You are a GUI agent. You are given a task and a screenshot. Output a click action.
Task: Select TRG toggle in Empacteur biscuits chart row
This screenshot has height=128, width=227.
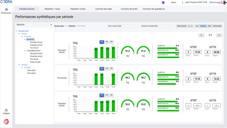pyautogui.click(x=107, y=95)
